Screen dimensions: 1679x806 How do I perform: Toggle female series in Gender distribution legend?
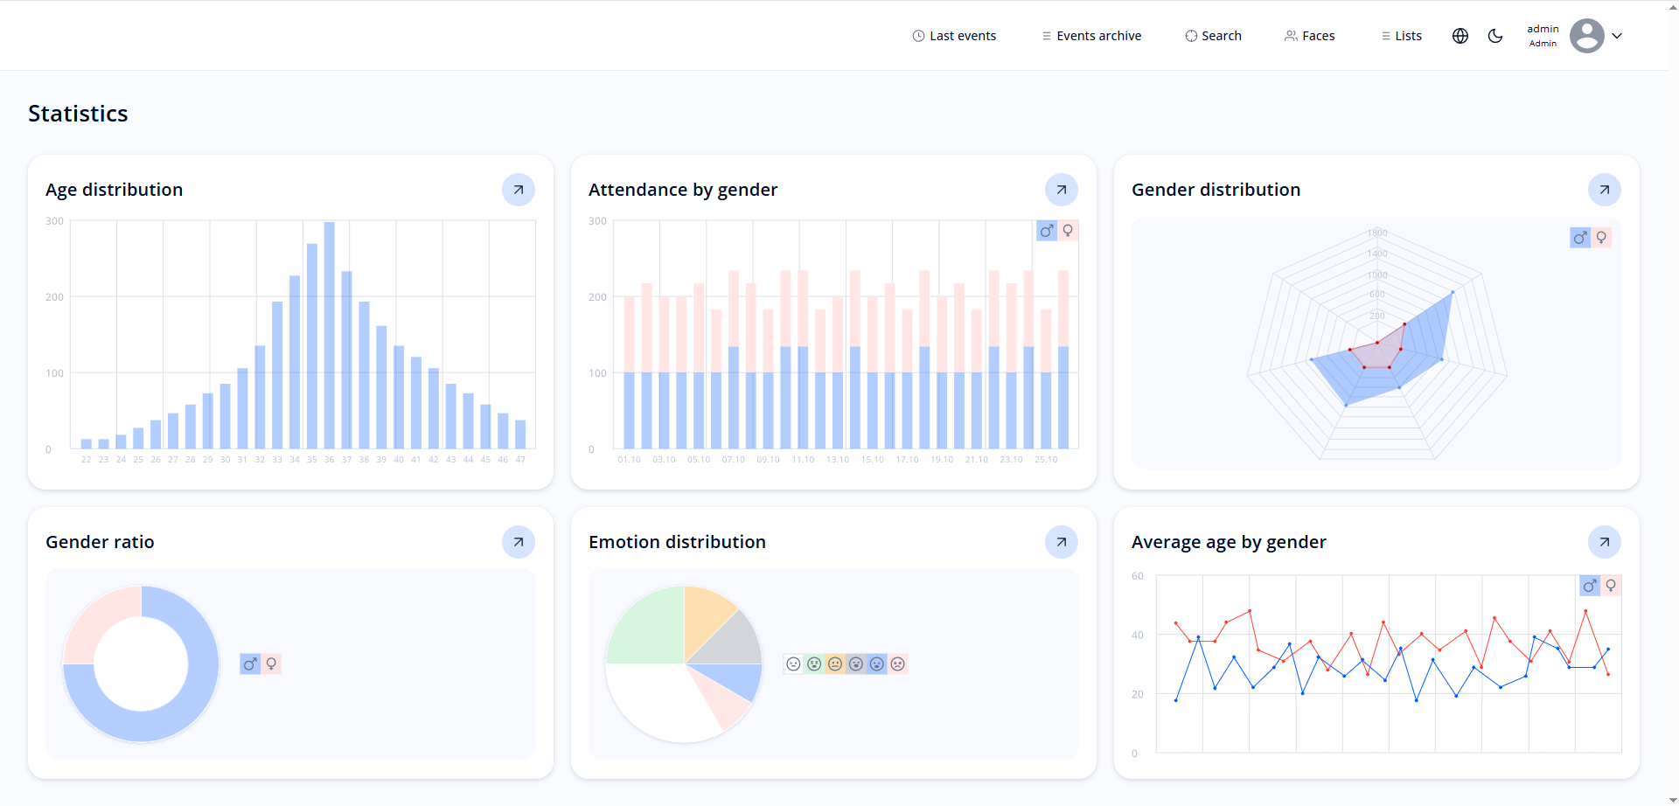pyautogui.click(x=1601, y=238)
